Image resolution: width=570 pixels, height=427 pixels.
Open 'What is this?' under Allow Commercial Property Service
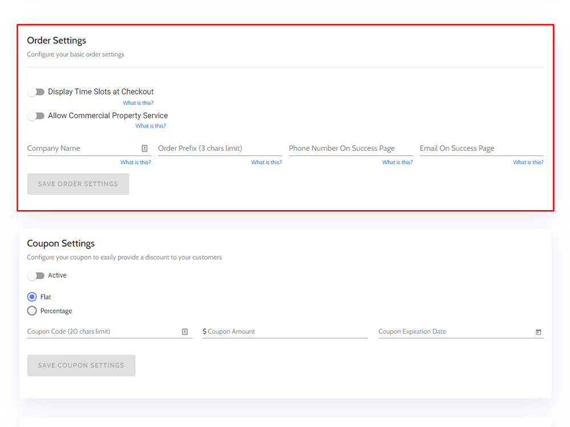click(150, 126)
